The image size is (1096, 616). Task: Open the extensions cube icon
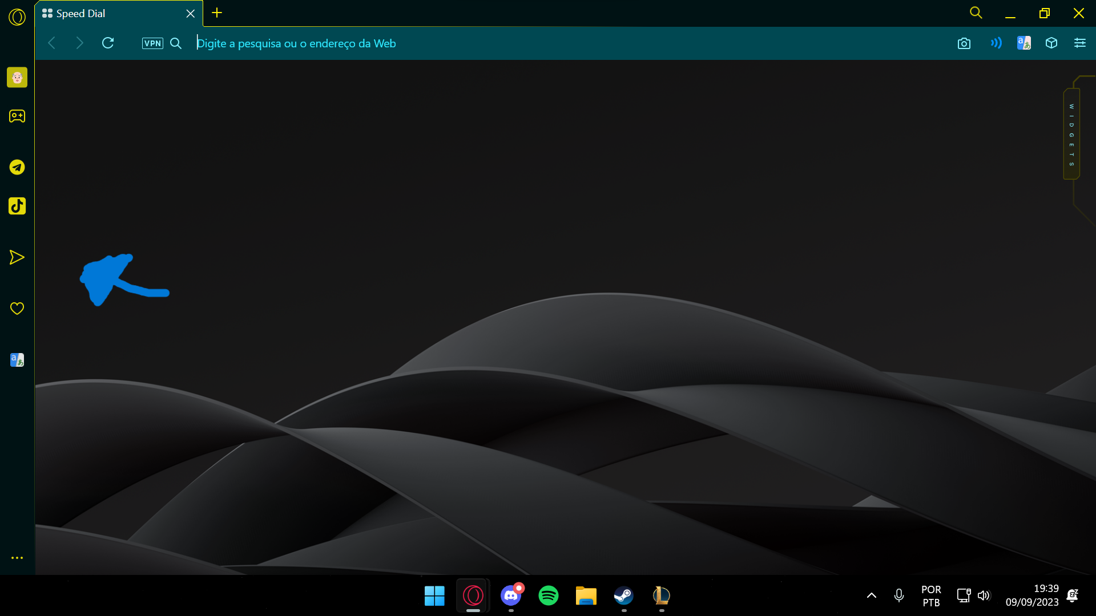tap(1051, 43)
